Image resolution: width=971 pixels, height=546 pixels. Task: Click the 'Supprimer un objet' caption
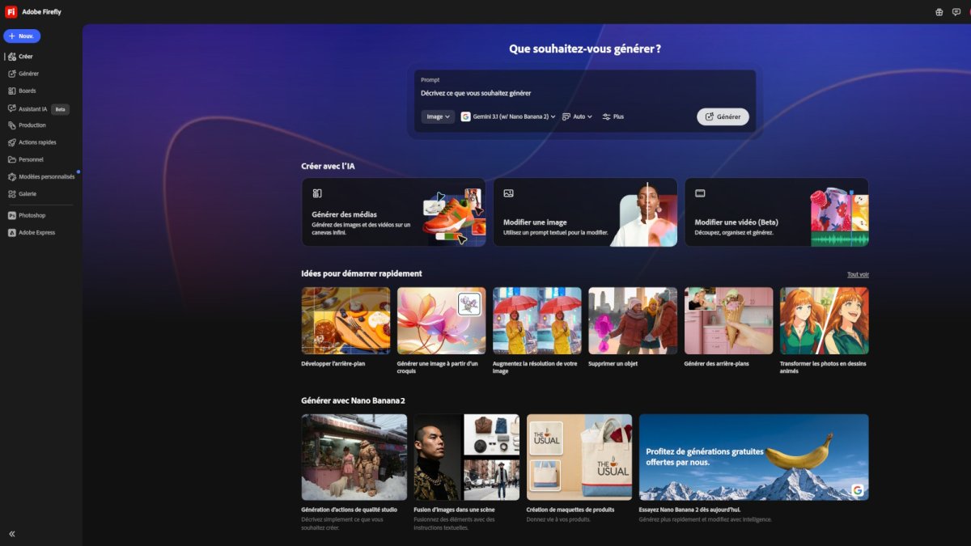coord(613,363)
